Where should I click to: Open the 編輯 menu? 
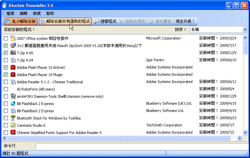pos(24,13)
